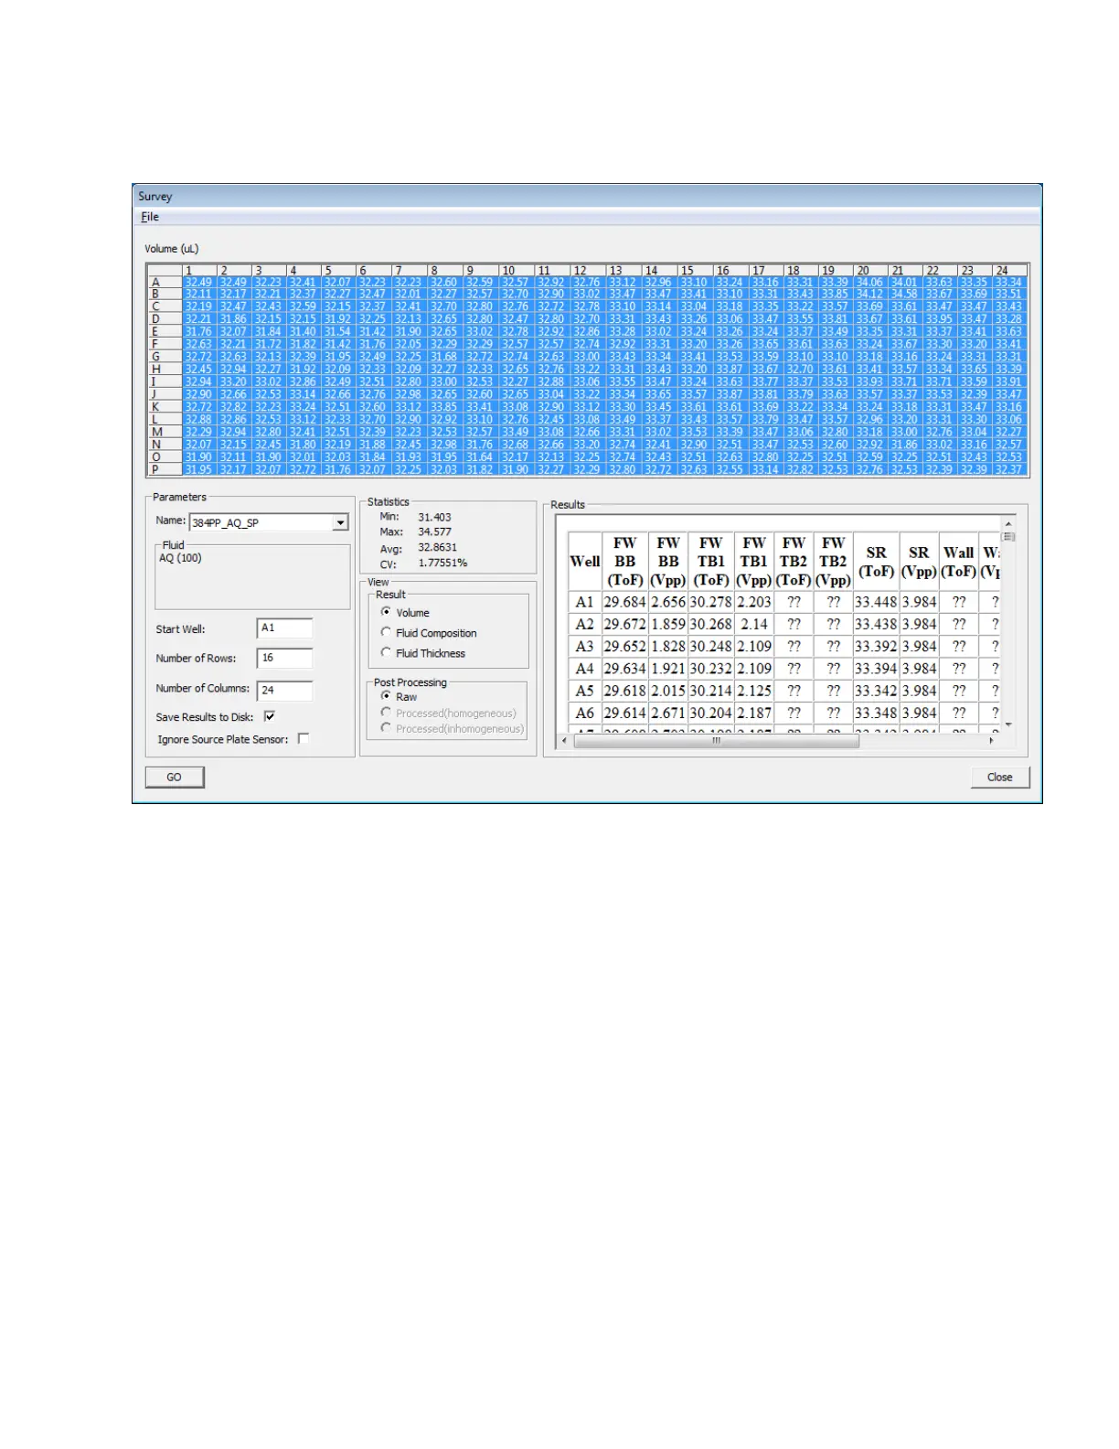The width and height of the screenshot is (1119, 1449).
Task: Click the FW TB1 (Vpp) column header
Action: point(754,562)
